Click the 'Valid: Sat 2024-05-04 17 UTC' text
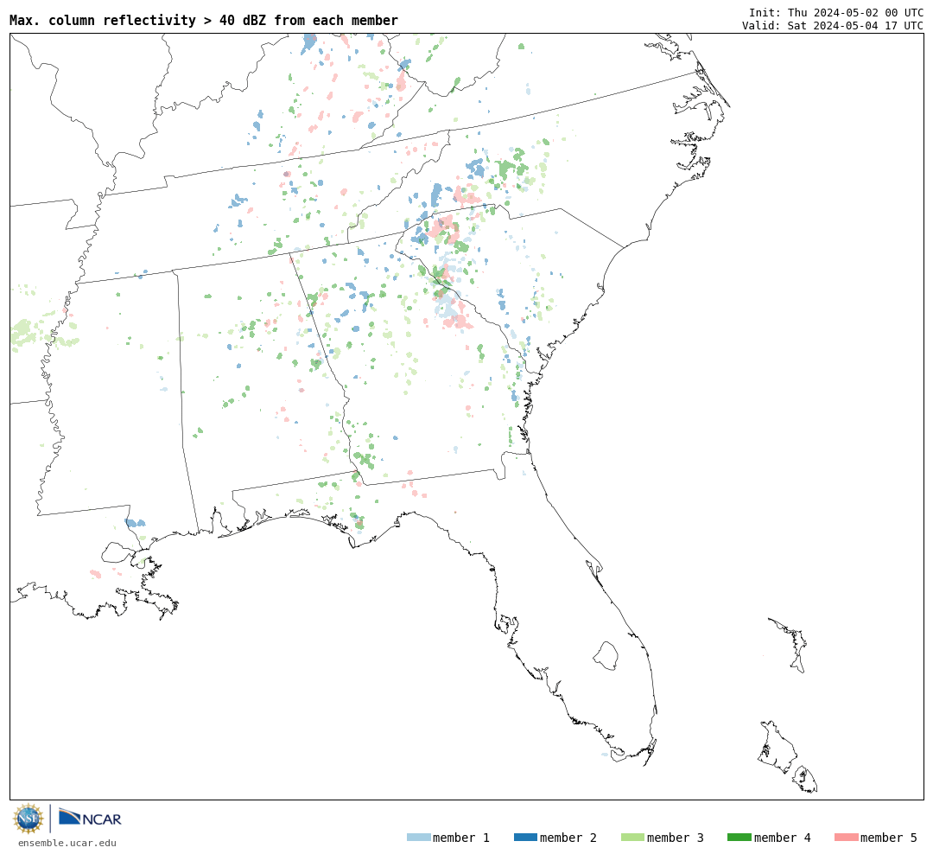 (833, 26)
